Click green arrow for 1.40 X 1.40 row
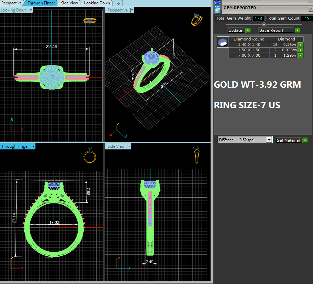Viewport: 313px width, 284px height. pyautogui.click(x=300, y=45)
